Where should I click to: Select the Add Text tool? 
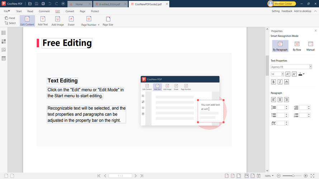click(43, 21)
